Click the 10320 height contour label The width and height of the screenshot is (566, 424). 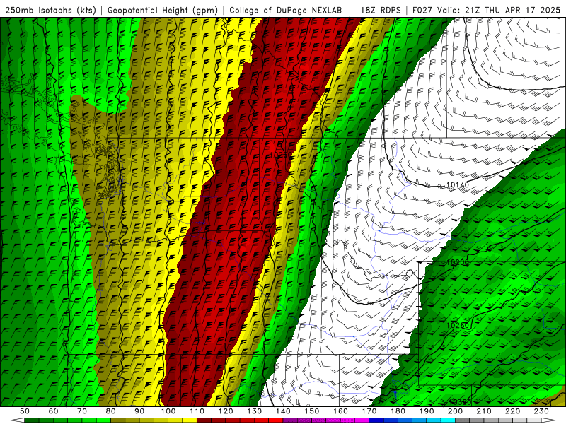pos(461,402)
